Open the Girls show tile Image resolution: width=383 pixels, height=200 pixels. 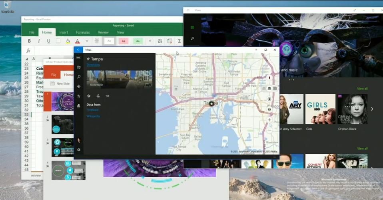coord(320,109)
